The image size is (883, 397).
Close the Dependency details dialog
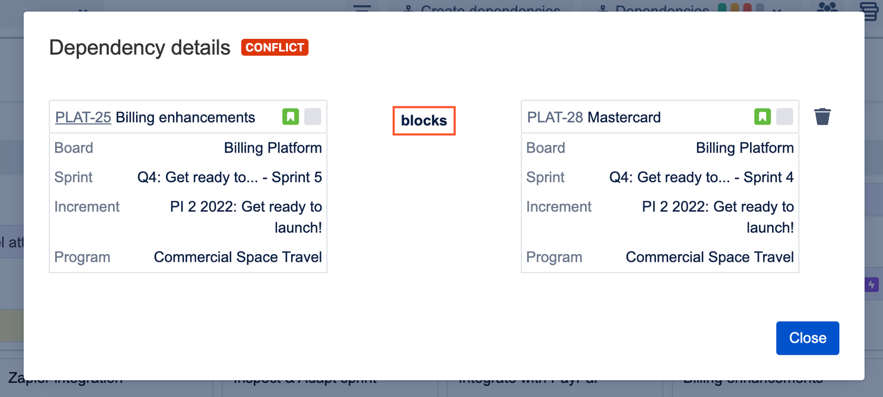[807, 338]
